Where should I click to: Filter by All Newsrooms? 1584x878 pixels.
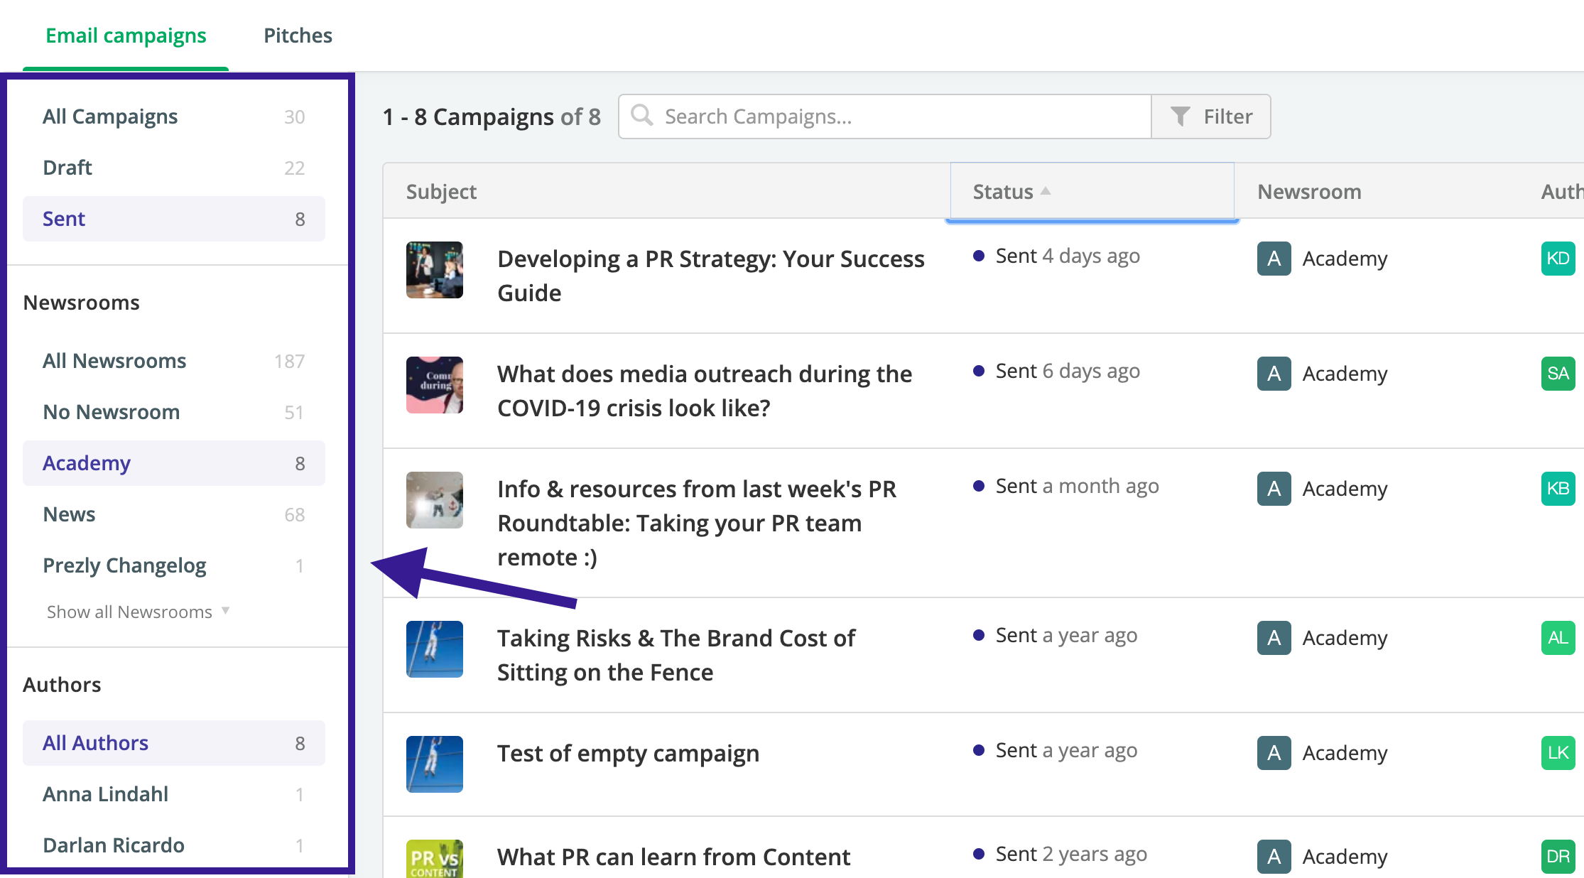coord(174,361)
